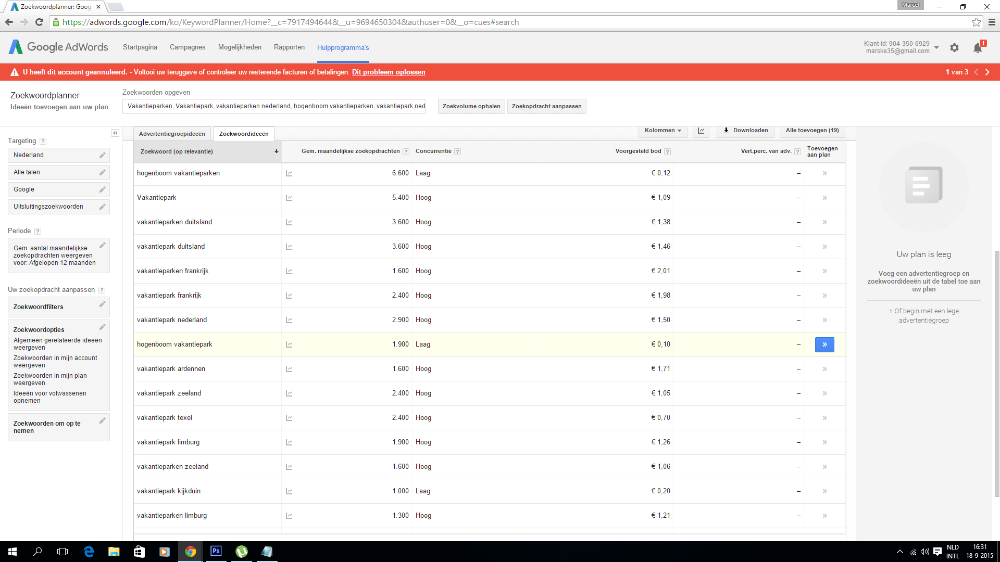Open Targeting help question mark
1000x562 pixels.
coord(43,141)
